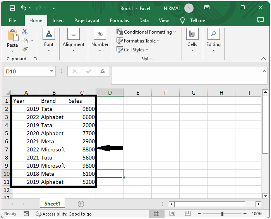Switch to Normal view icon
This screenshot has width=271, height=219.
pyautogui.click(x=156, y=214)
